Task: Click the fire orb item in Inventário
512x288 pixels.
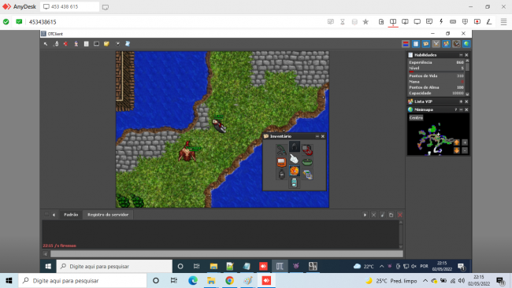Action: (295, 171)
